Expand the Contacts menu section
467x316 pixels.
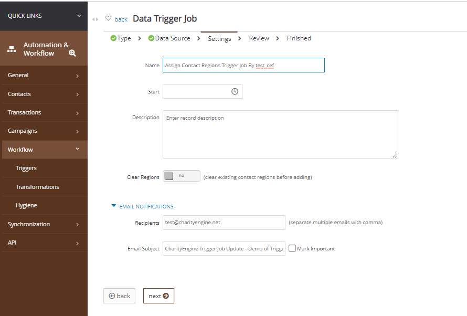coord(45,94)
